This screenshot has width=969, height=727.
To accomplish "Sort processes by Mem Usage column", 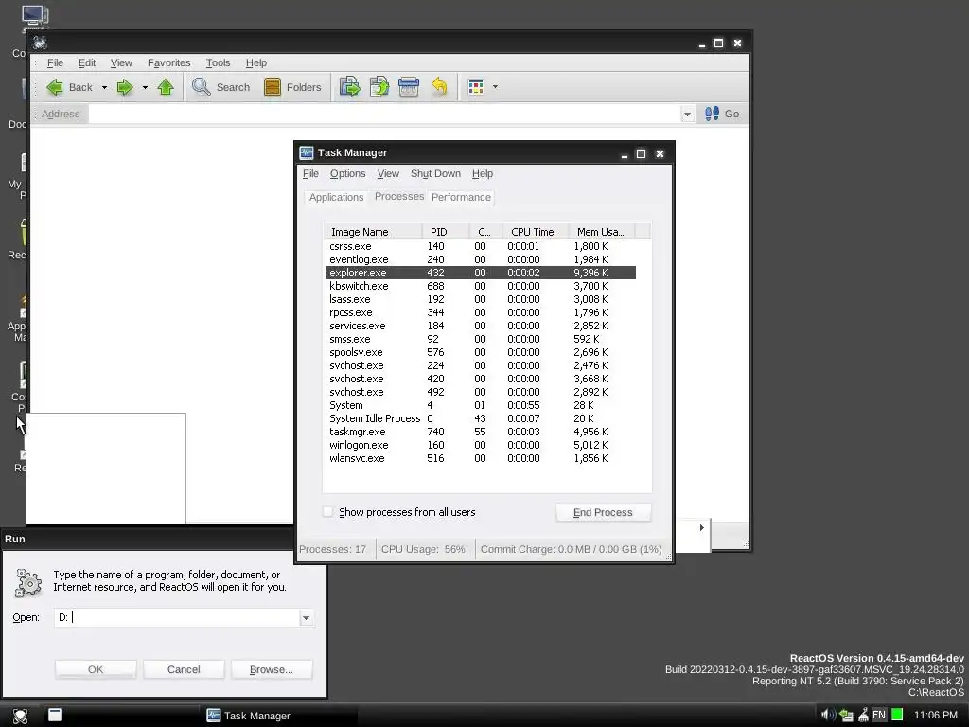I will (601, 232).
